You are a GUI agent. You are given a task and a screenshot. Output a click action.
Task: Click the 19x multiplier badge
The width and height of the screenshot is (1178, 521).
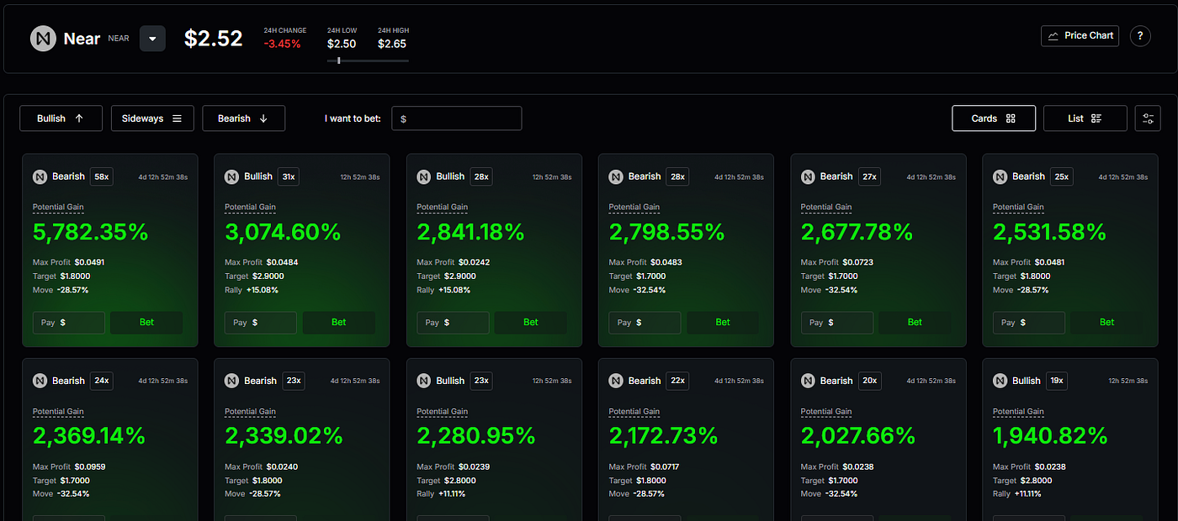point(1057,381)
